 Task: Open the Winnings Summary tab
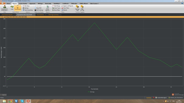(54, 15)
